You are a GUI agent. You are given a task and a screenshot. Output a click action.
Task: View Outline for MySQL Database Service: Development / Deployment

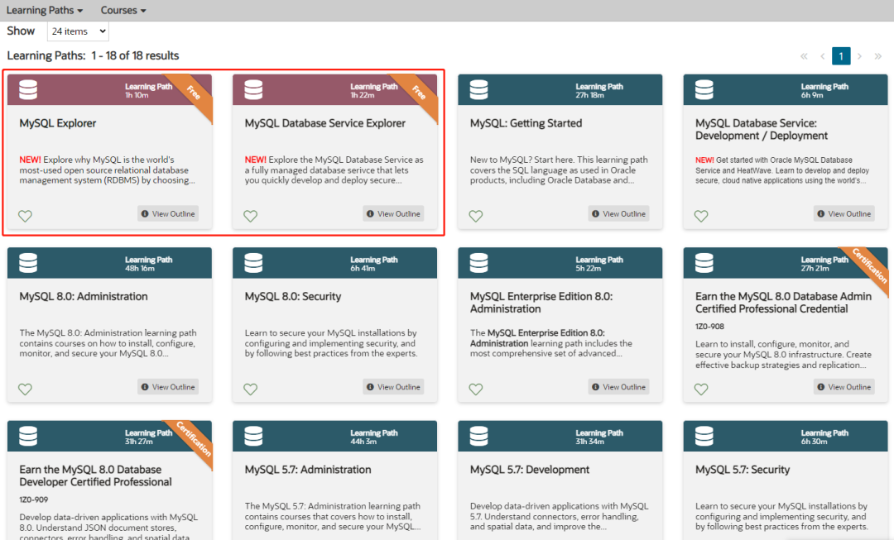click(x=844, y=213)
